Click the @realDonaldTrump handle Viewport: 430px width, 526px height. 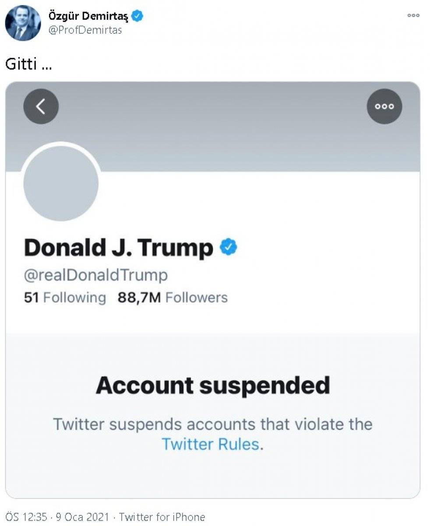pos(95,275)
